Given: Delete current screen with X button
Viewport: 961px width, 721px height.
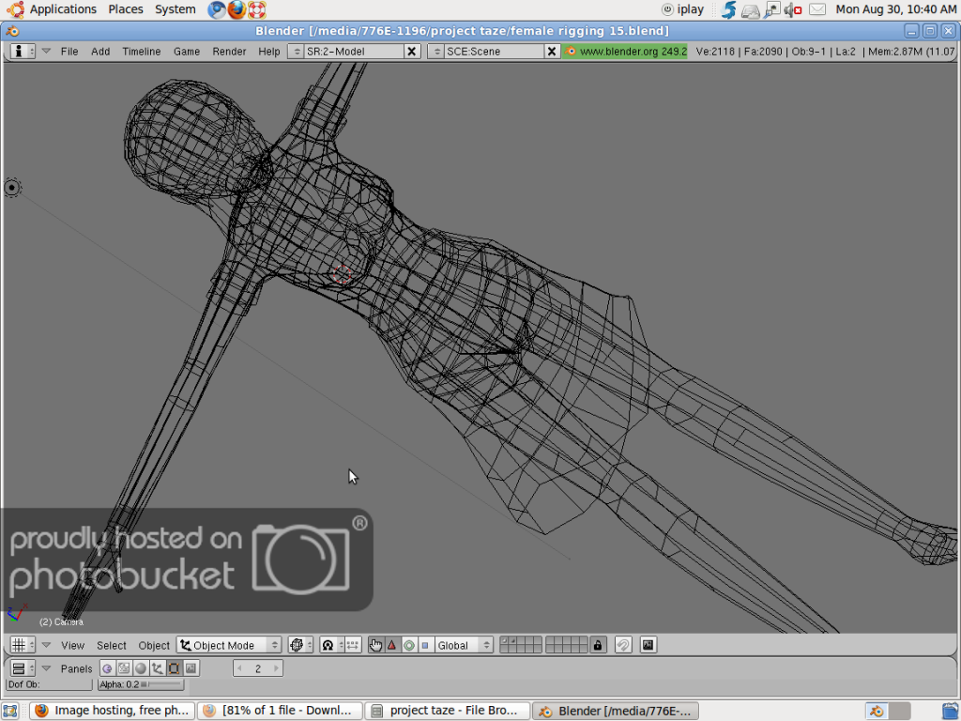Looking at the screenshot, I should click(x=412, y=52).
